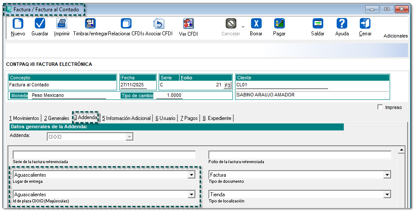Click the Factura window title icon

click(x=9, y=9)
